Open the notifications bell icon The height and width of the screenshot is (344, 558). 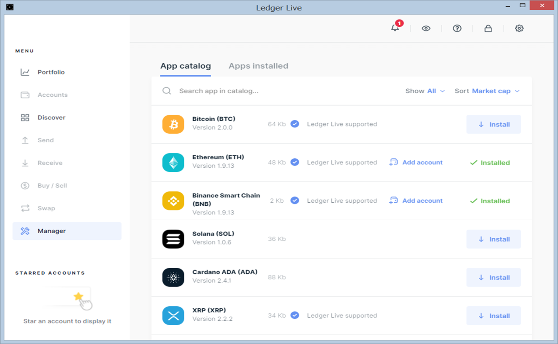click(395, 28)
